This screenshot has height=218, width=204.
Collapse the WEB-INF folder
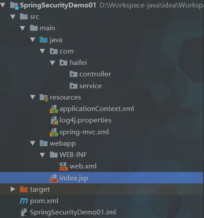click(x=42, y=155)
